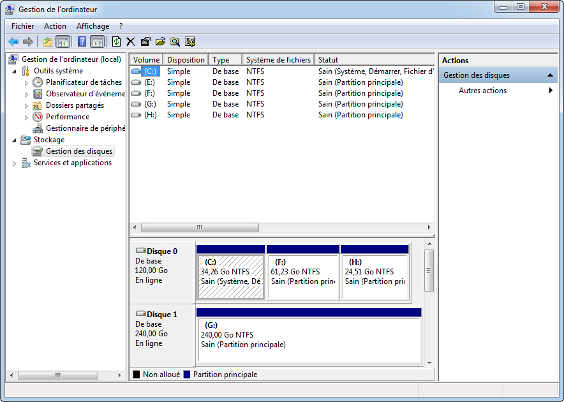This screenshot has height=402, width=564.
Task: Expand the Performance tree node
Action: 26,117
